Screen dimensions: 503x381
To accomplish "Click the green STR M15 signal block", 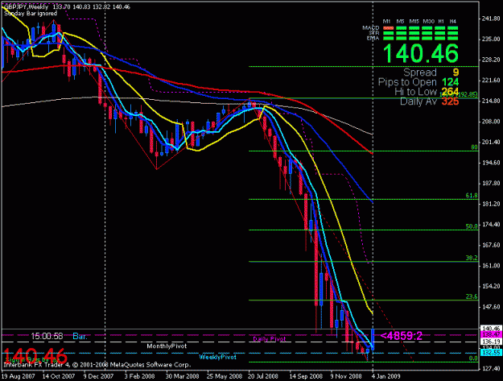I will tap(414, 33).
